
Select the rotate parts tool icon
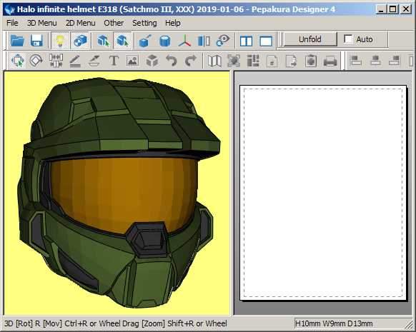coord(36,61)
